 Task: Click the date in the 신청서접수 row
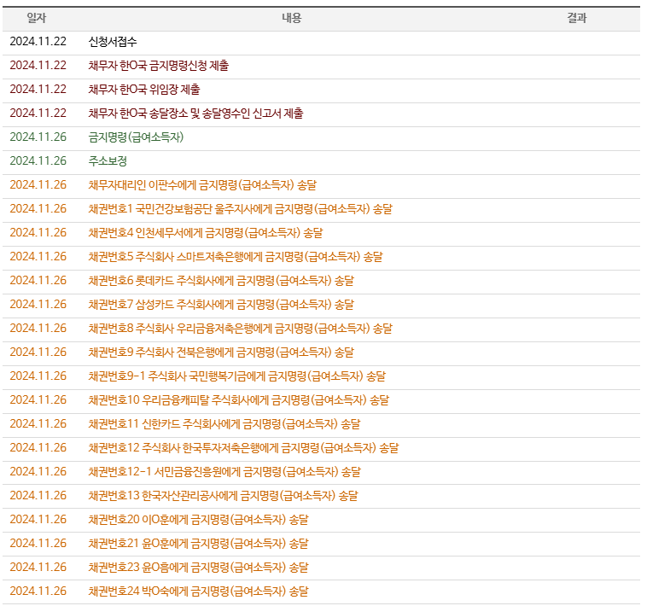click(38, 42)
